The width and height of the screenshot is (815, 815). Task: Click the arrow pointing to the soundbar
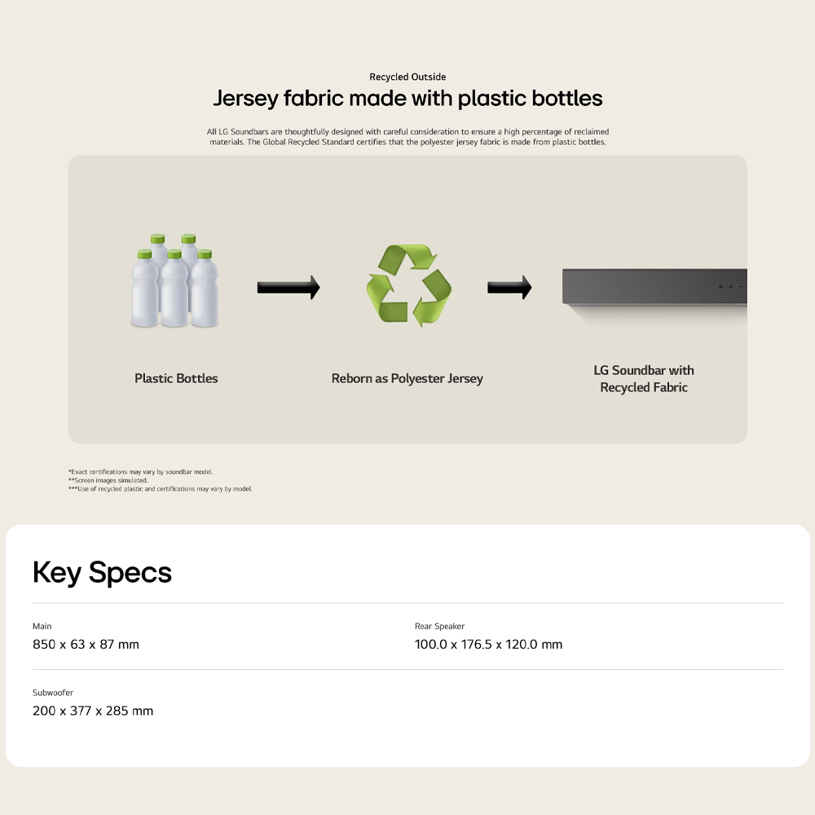[x=509, y=287]
